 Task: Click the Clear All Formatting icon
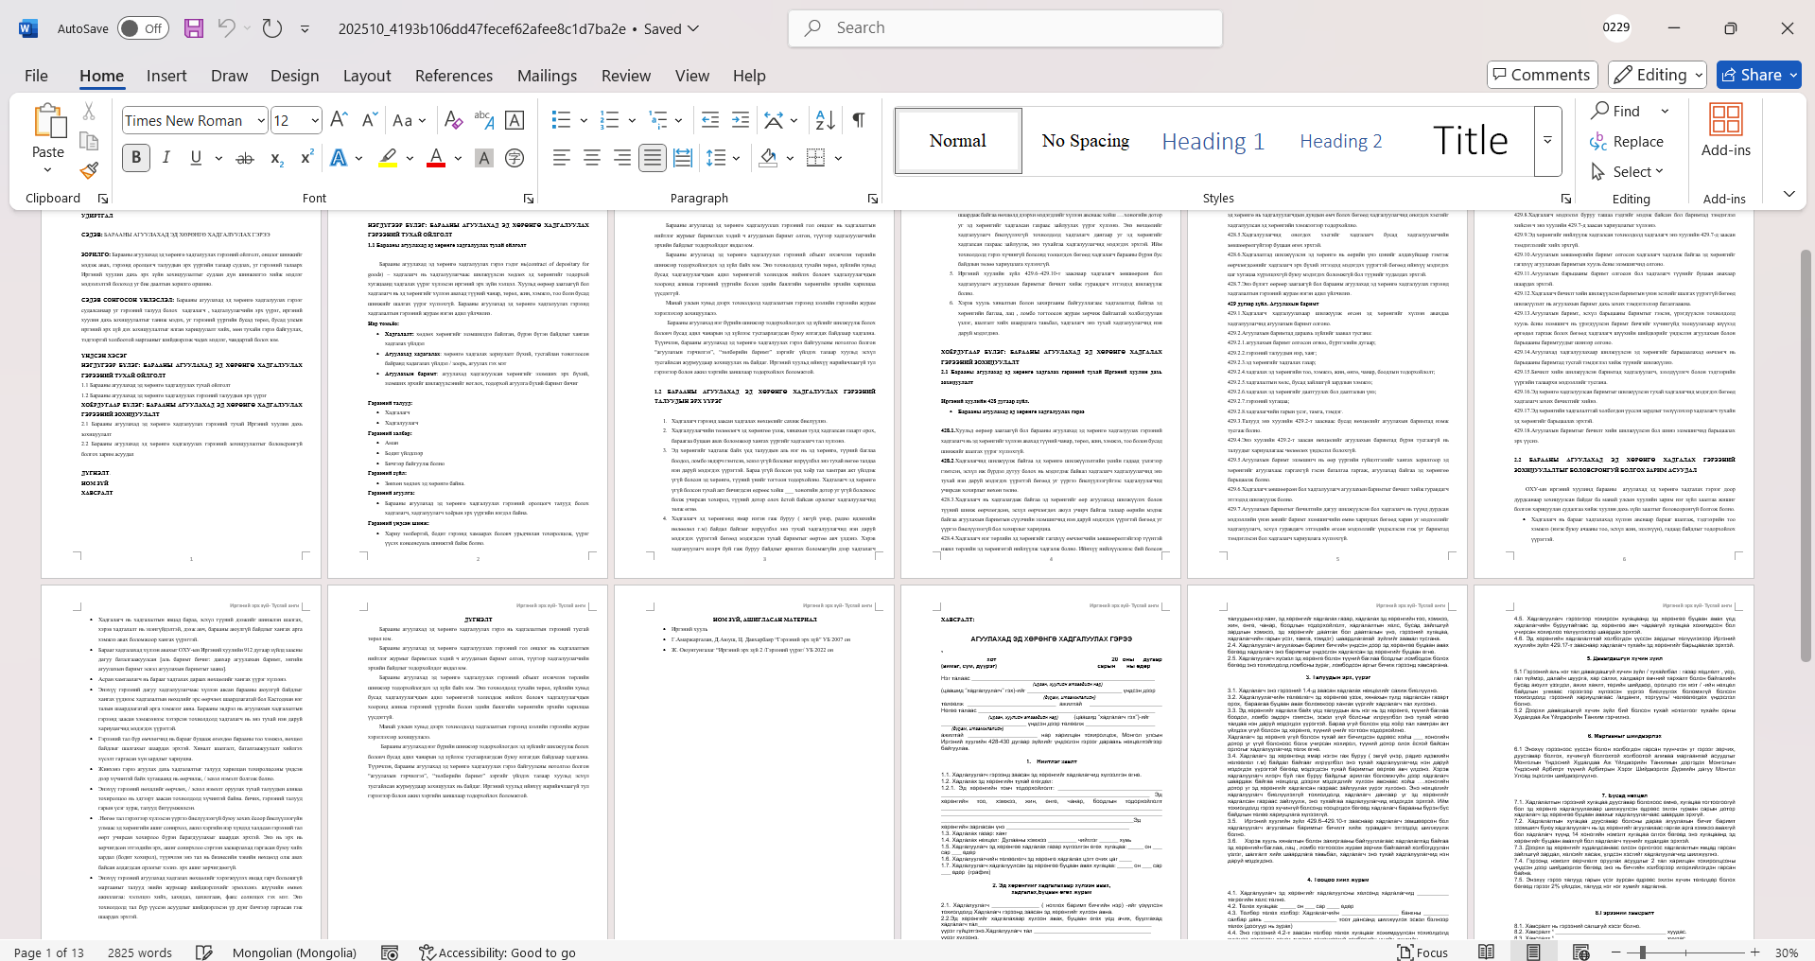[453, 120]
